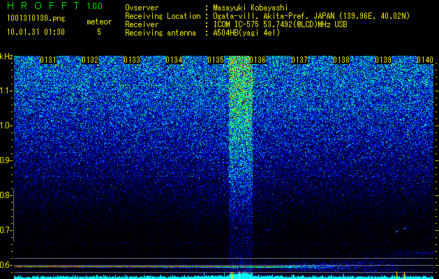Image resolution: width=439 pixels, height=279 pixels.
Task: Click the 0136 time marker
Action: [258, 60]
